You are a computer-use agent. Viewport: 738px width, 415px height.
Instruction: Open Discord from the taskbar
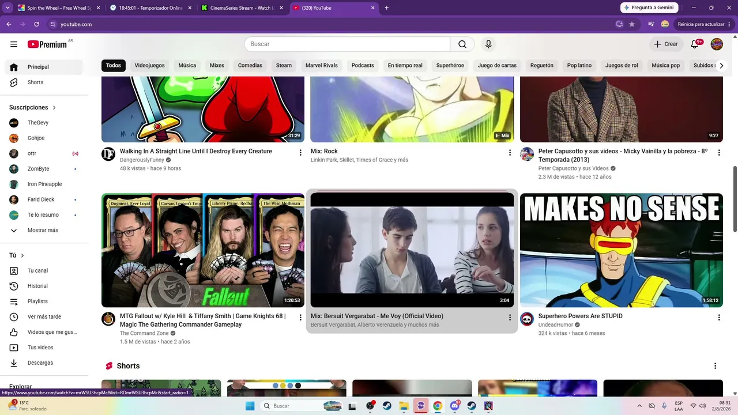pos(454,406)
